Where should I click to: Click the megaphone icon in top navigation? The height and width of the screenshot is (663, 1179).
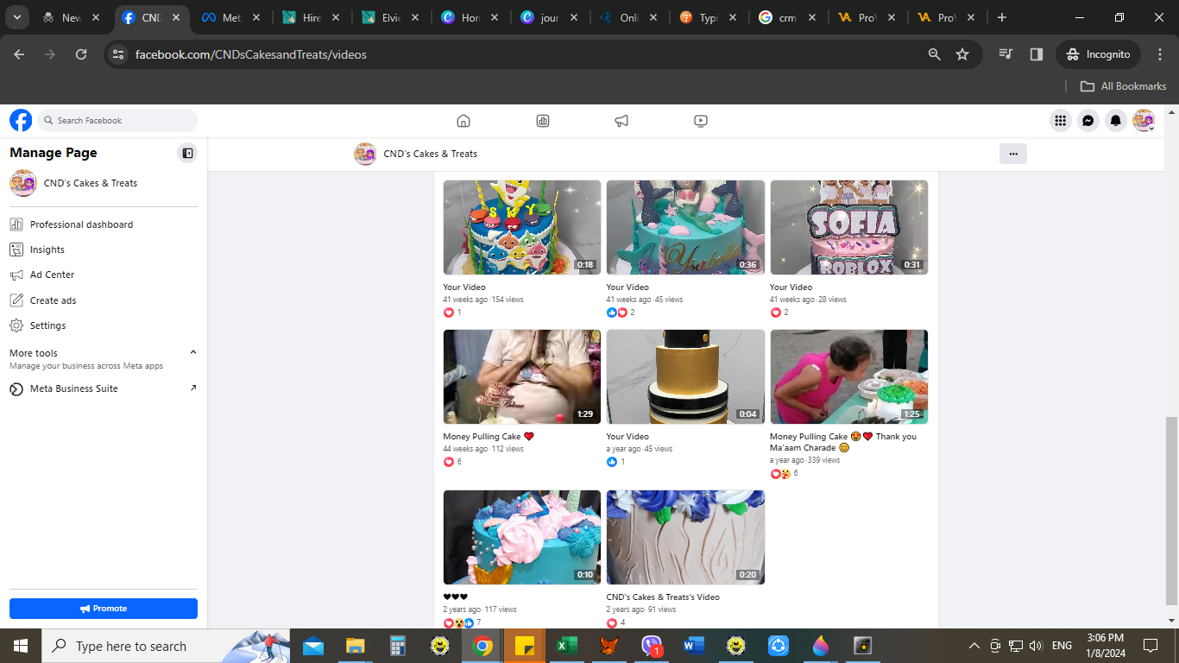(x=621, y=121)
